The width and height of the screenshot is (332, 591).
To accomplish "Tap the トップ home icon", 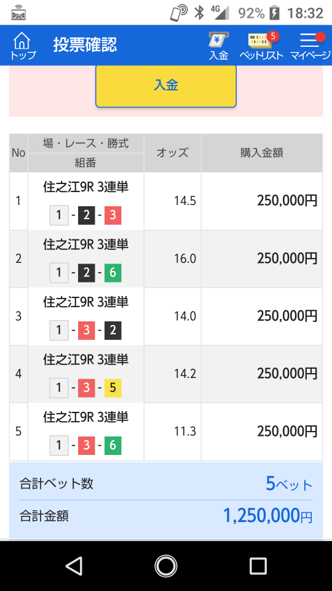I will tap(23, 46).
